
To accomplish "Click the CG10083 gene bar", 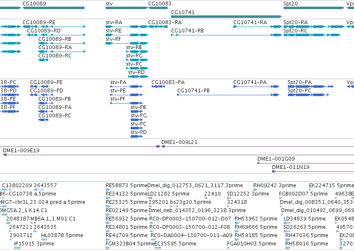I will tap(158, 8).
